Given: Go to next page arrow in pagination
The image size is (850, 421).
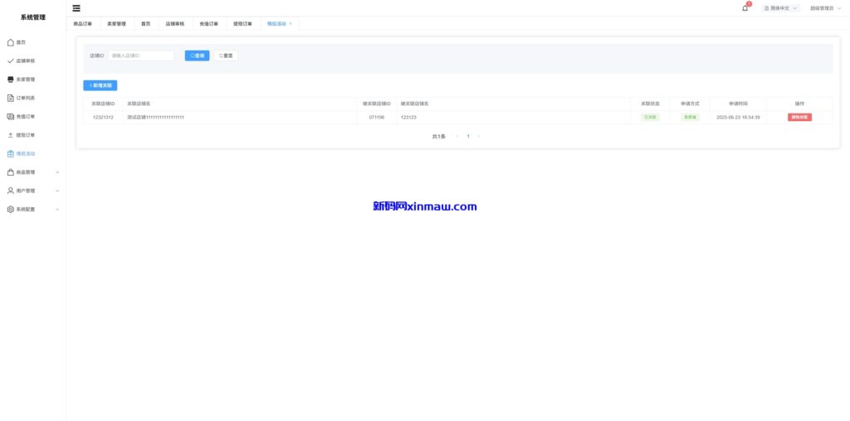Looking at the screenshot, I should click(x=479, y=137).
